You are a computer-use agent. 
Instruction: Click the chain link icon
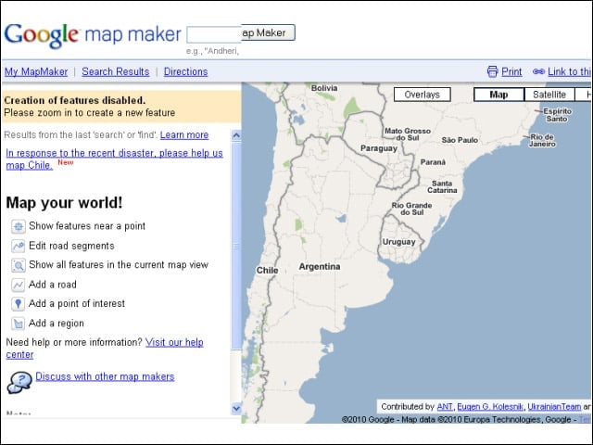click(x=538, y=71)
